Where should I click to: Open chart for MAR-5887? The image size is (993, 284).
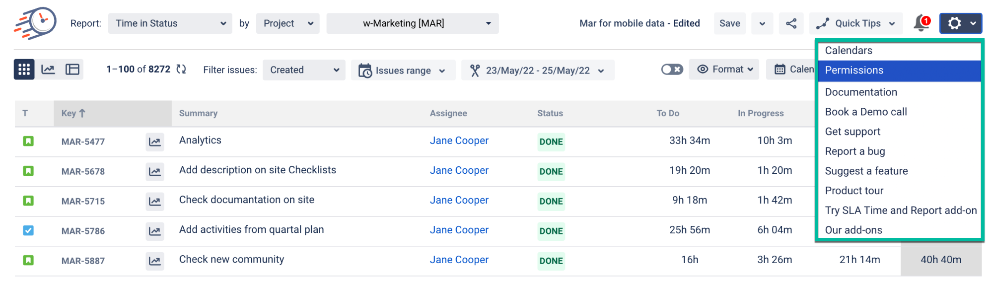click(x=155, y=261)
